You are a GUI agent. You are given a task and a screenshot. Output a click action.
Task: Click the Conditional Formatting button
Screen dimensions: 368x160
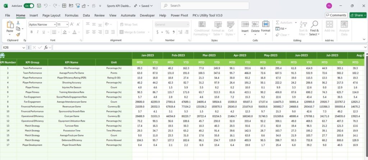pyautogui.click(x=202, y=28)
